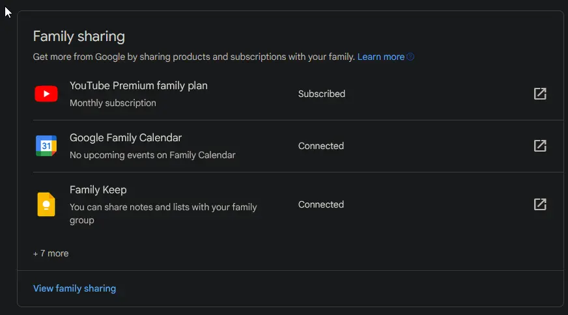Open YouTube Premium plan external link icon
The width and height of the screenshot is (568, 315).
point(540,94)
